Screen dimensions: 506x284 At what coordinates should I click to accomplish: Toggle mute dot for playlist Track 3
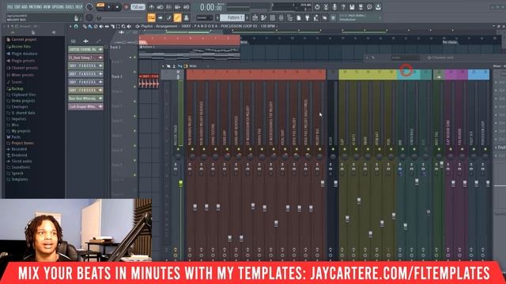click(135, 87)
